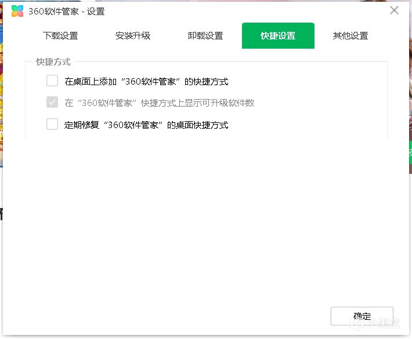Screen dimensions: 412x339
Task: Go to the 其他设置 tab
Action: point(350,36)
